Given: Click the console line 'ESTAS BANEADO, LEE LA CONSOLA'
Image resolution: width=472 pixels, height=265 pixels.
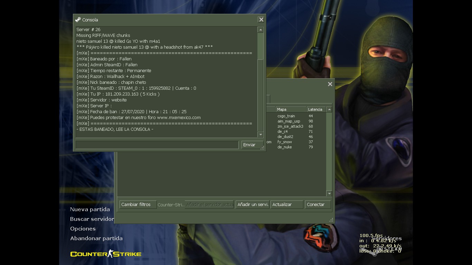Looking at the screenshot, I should click(x=115, y=129).
